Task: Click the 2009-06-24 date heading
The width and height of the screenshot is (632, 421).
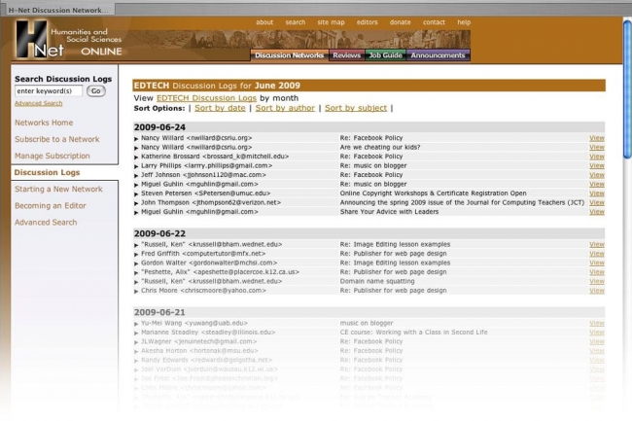Action: (159, 127)
